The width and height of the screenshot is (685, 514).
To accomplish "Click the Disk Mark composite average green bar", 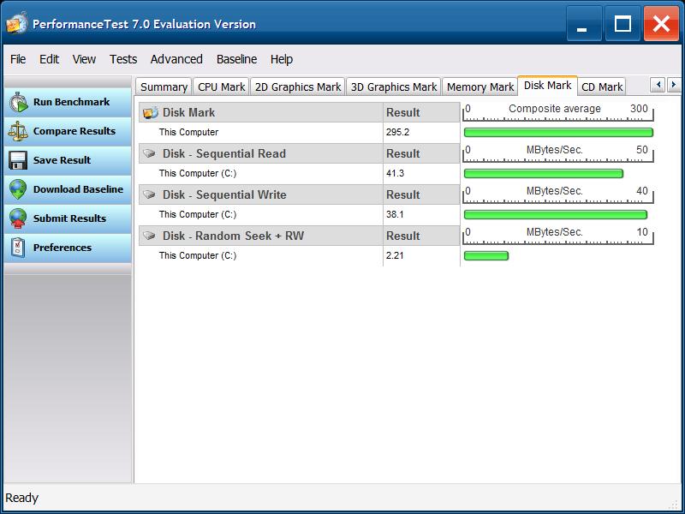I will (558, 133).
